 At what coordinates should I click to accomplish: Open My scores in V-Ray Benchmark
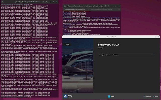click(x=147, y=96)
